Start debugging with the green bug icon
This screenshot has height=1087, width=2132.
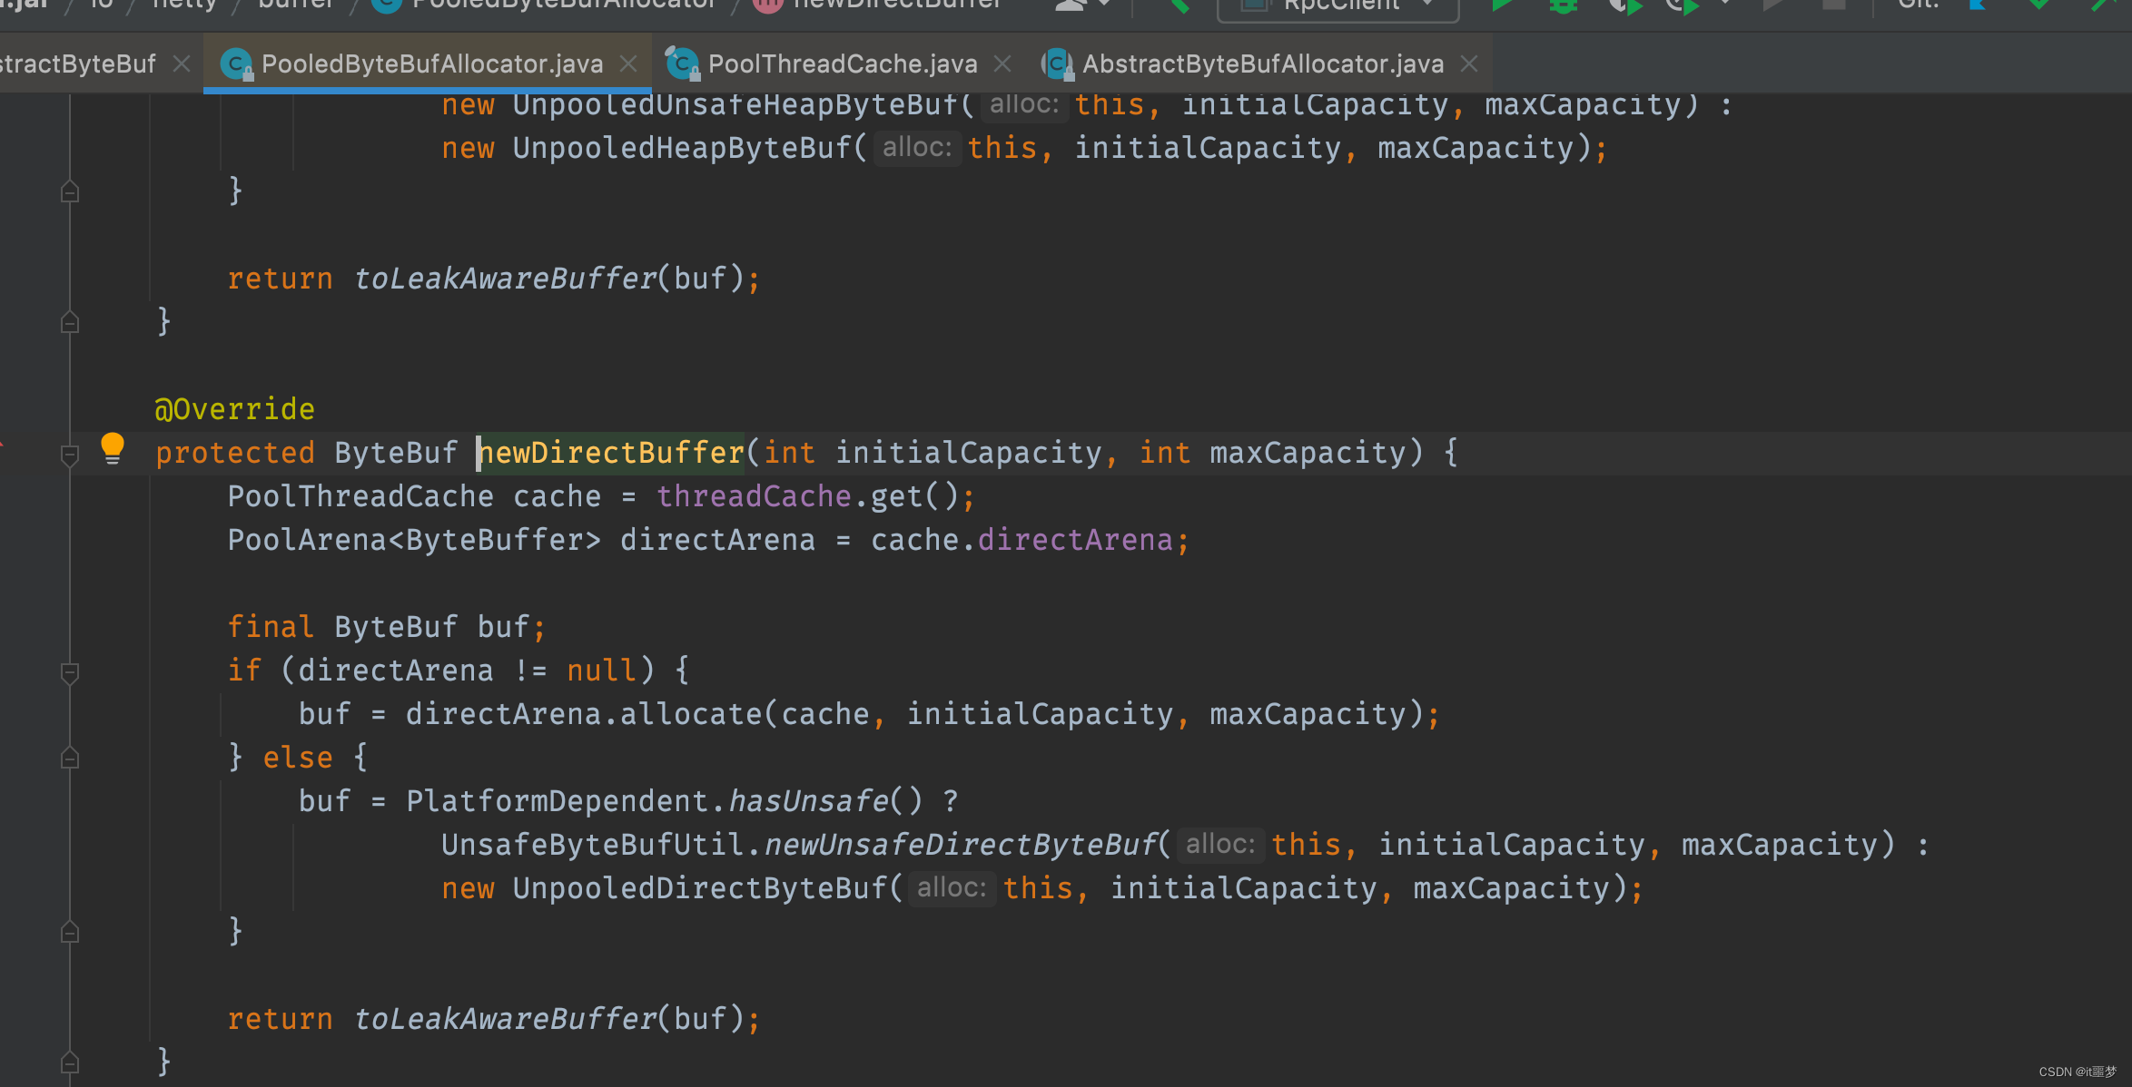click(x=1563, y=5)
